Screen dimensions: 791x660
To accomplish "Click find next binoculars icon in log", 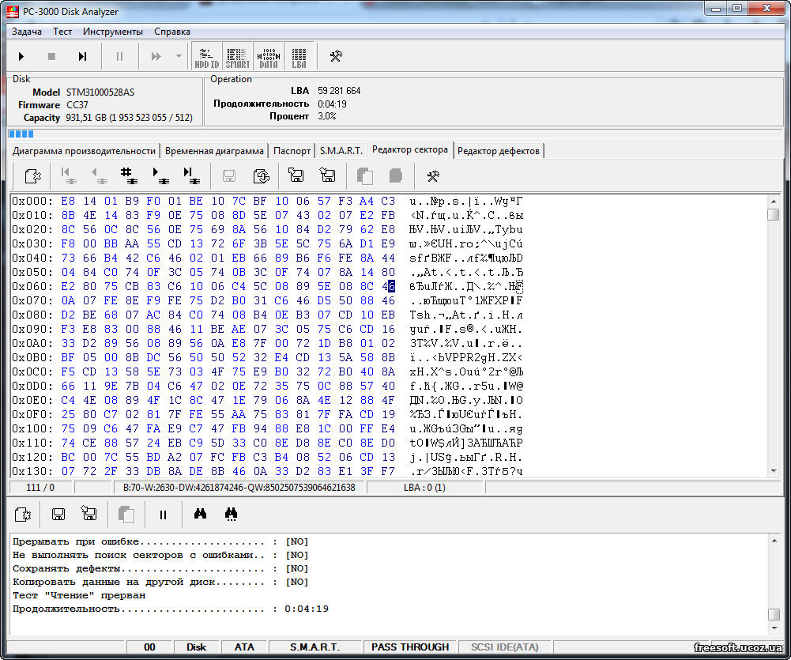I will (x=231, y=515).
